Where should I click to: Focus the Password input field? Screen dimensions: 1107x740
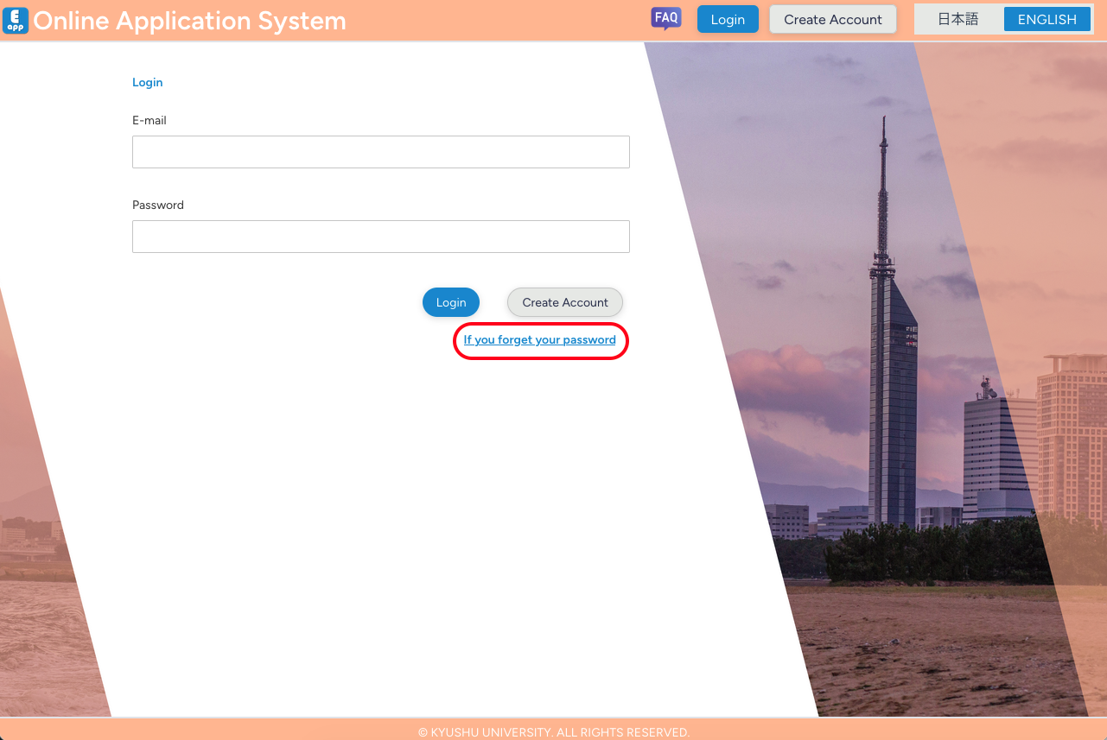(x=381, y=237)
